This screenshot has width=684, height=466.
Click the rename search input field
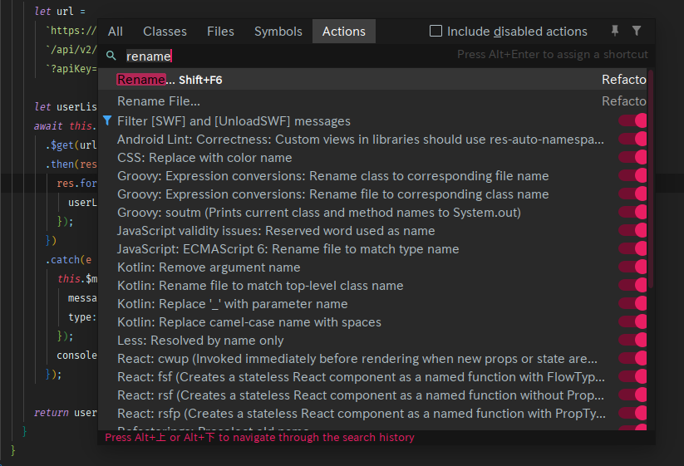pyautogui.click(x=283, y=56)
